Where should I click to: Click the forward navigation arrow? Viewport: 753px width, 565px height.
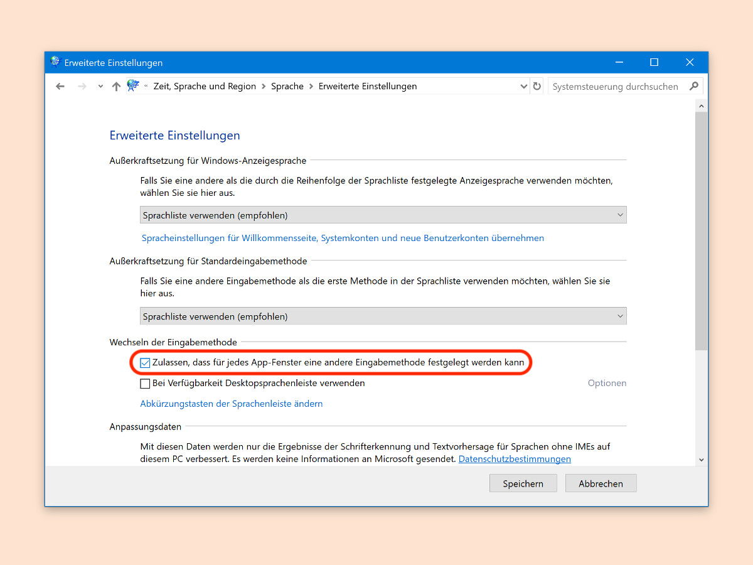coord(82,87)
